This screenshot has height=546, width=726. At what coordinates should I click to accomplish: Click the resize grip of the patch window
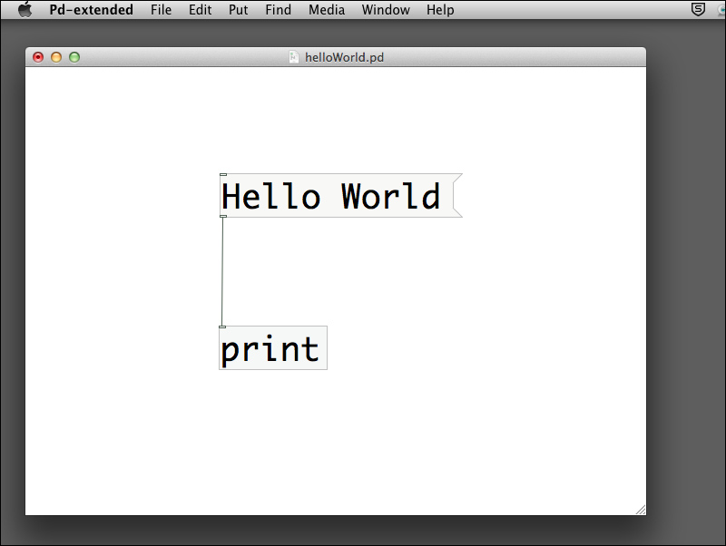coord(641,510)
